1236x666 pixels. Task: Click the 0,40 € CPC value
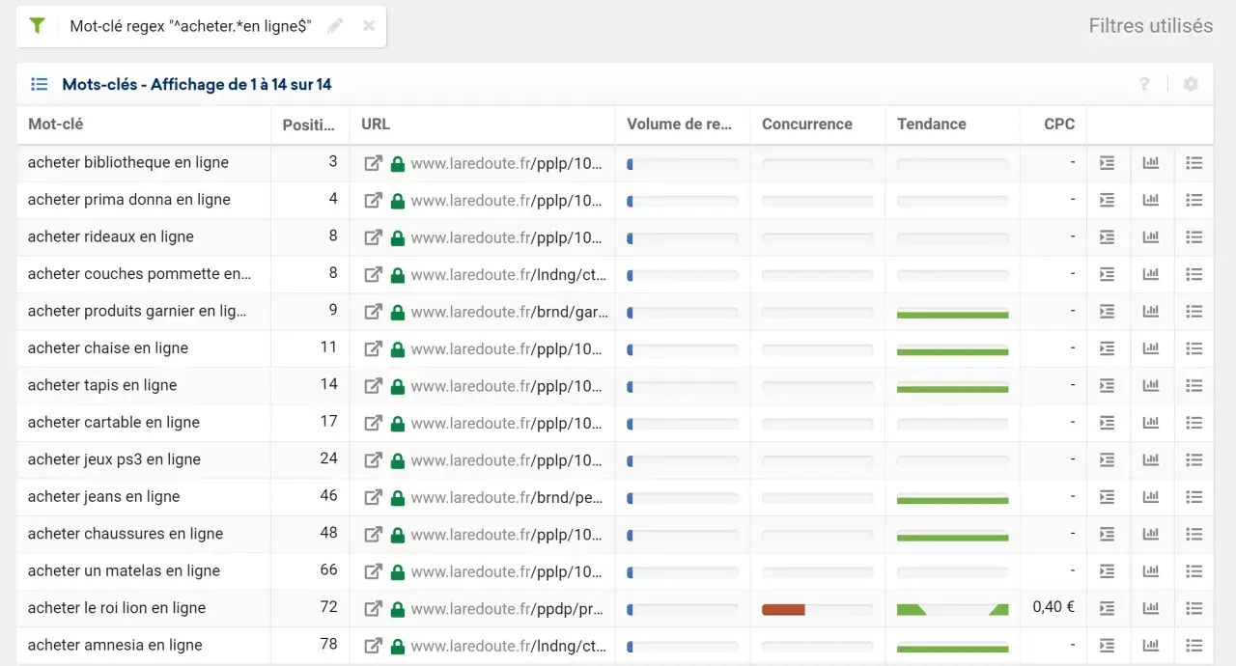pyautogui.click(x=1053, y=607)
